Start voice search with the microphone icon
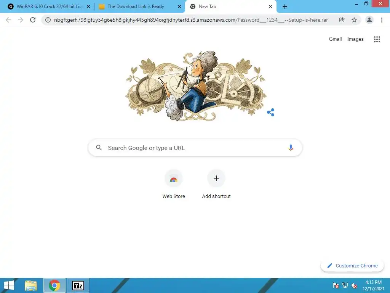390x293 pixels. point(291,148)
